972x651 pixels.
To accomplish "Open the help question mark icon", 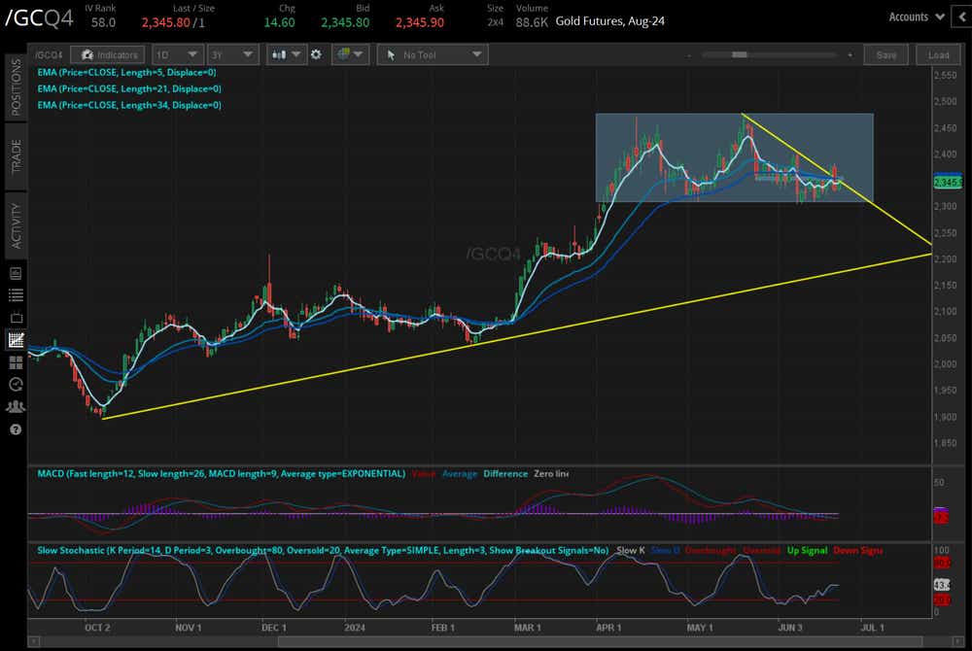I will click(x=16, y=429).
